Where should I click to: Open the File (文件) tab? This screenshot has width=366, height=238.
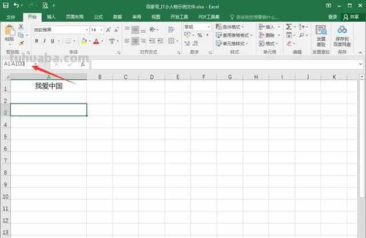11,17
